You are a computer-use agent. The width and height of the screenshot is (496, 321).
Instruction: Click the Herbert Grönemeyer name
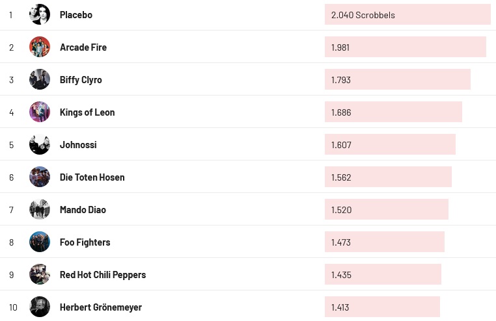point(101,307)
